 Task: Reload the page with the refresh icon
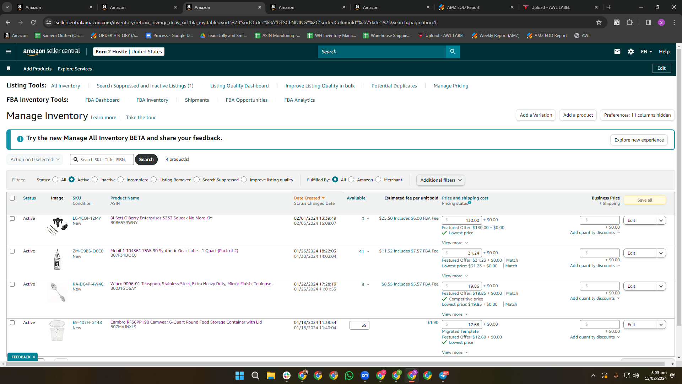click(x=33, y=22)
